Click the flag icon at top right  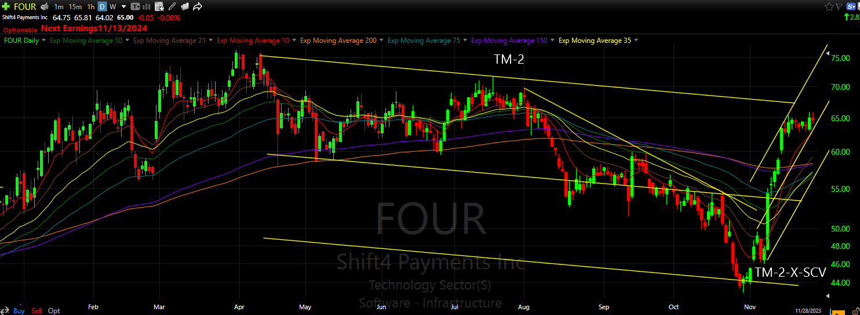pyautogui.click(x=839, y=6)
